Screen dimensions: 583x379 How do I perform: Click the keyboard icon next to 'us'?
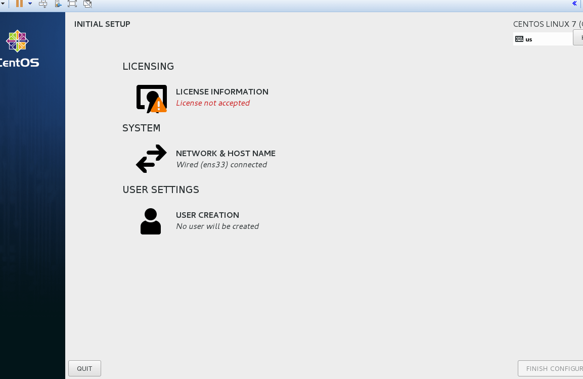click(x=519, y=39)
